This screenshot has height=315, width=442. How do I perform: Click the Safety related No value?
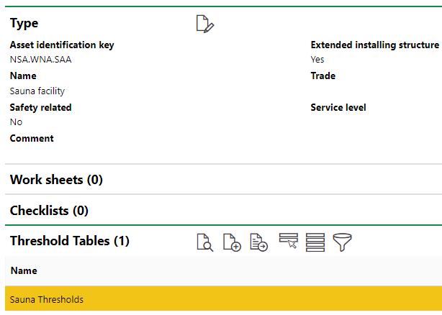(x=16, y=122)
